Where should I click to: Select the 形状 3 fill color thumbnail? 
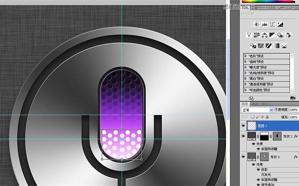coord(251,157)
